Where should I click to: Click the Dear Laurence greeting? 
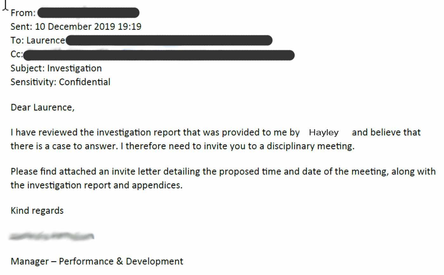(x=43, y=107)
